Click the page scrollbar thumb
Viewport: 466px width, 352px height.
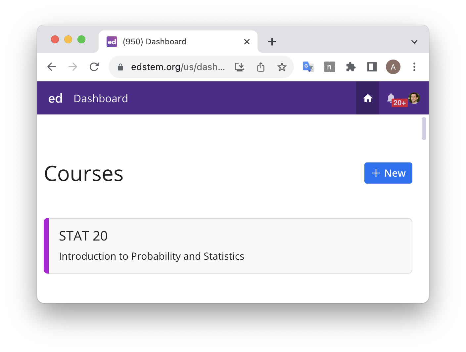[x=424, y=128]
